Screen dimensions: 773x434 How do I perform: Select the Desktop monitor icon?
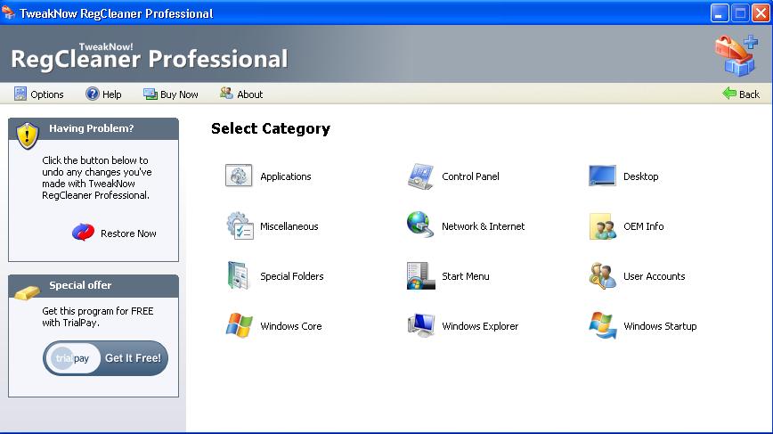[602, 176]
